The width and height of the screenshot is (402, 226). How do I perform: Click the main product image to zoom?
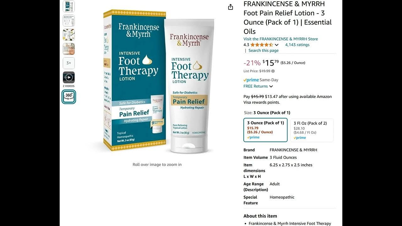coord(157,81)
